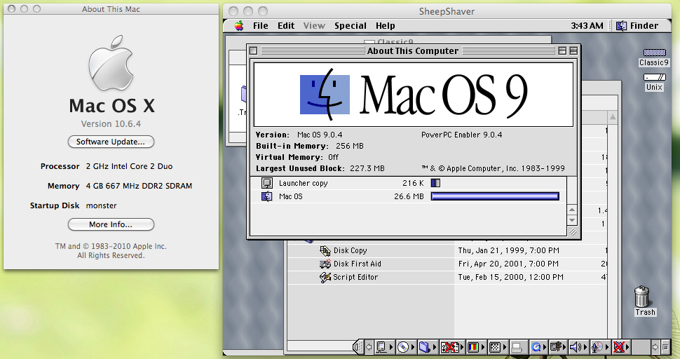Click the Control Strip end tab

(666, 347)
